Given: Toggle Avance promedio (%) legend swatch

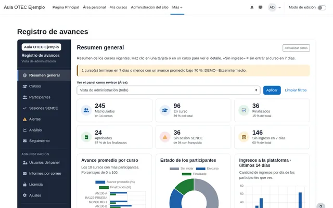Looking at the screenshot, I should (x=100, y=182).
